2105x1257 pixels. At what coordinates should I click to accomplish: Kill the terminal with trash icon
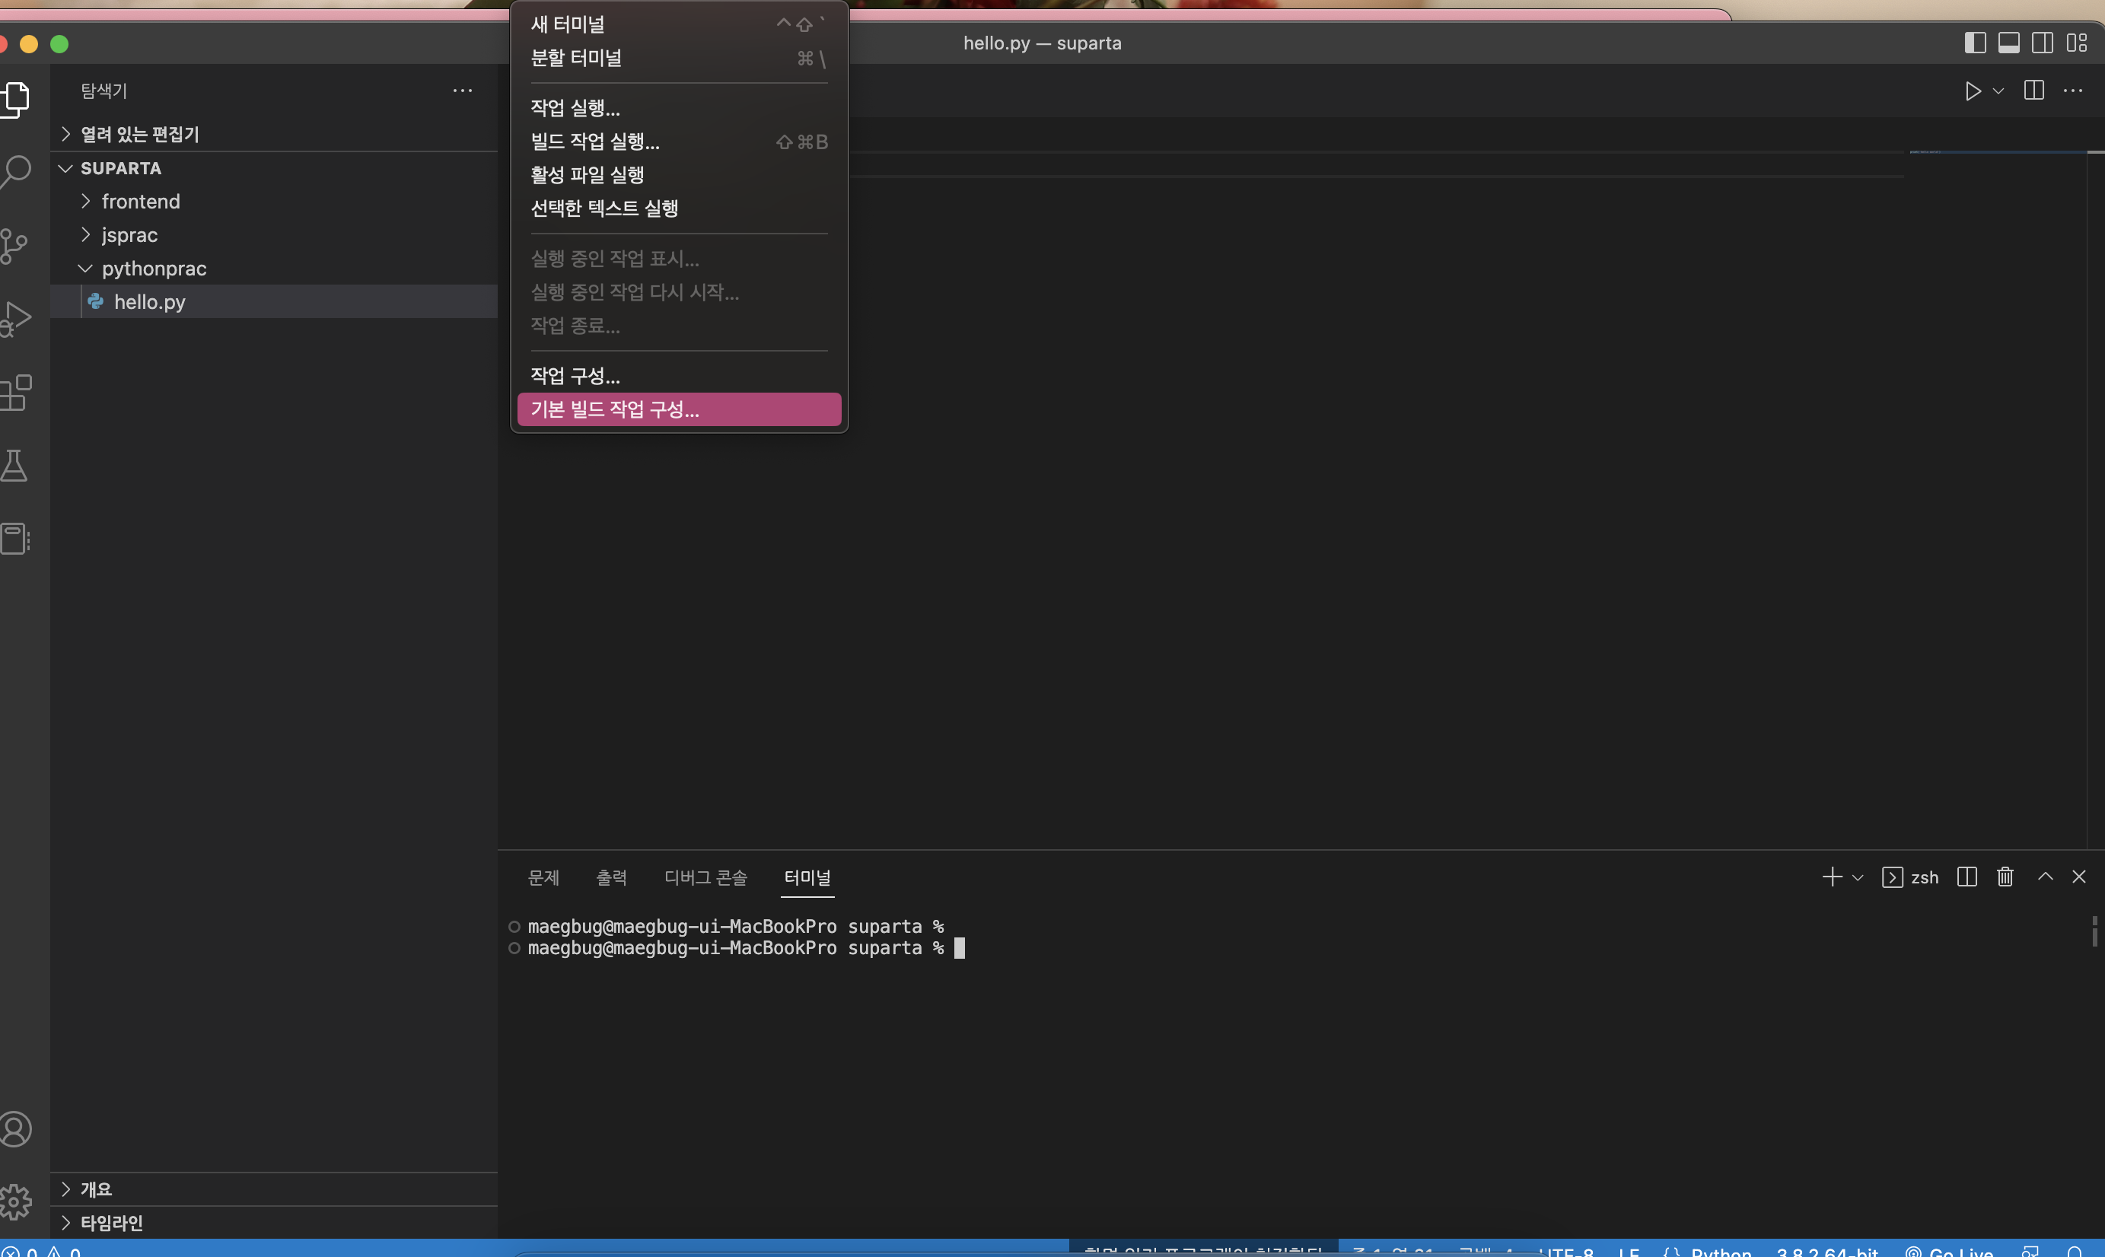[2005, 877]
